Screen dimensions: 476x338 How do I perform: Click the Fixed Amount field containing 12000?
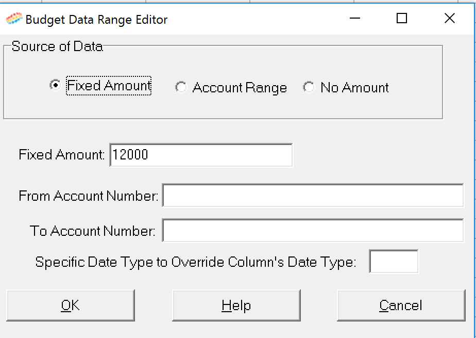click(201, 155)
